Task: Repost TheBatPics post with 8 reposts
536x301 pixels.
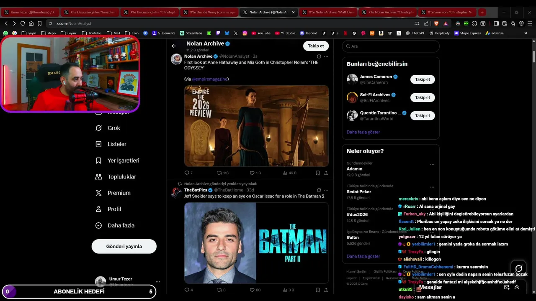Action: pos(221,290)
